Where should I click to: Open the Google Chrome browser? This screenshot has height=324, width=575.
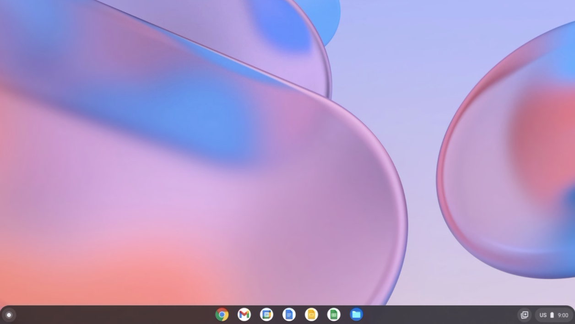[222, 315]
